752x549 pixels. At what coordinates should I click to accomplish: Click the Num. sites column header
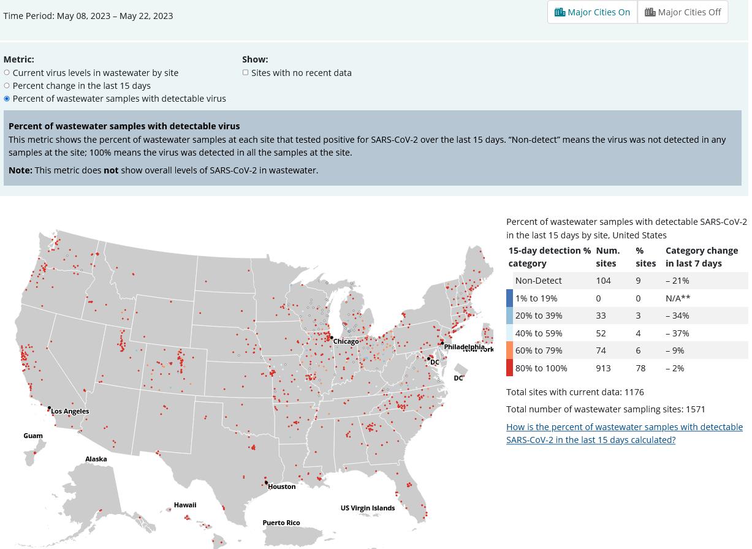click(x=607, y=257)
